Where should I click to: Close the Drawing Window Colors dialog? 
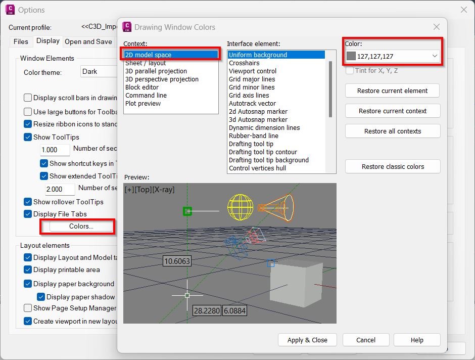[437, 27]
